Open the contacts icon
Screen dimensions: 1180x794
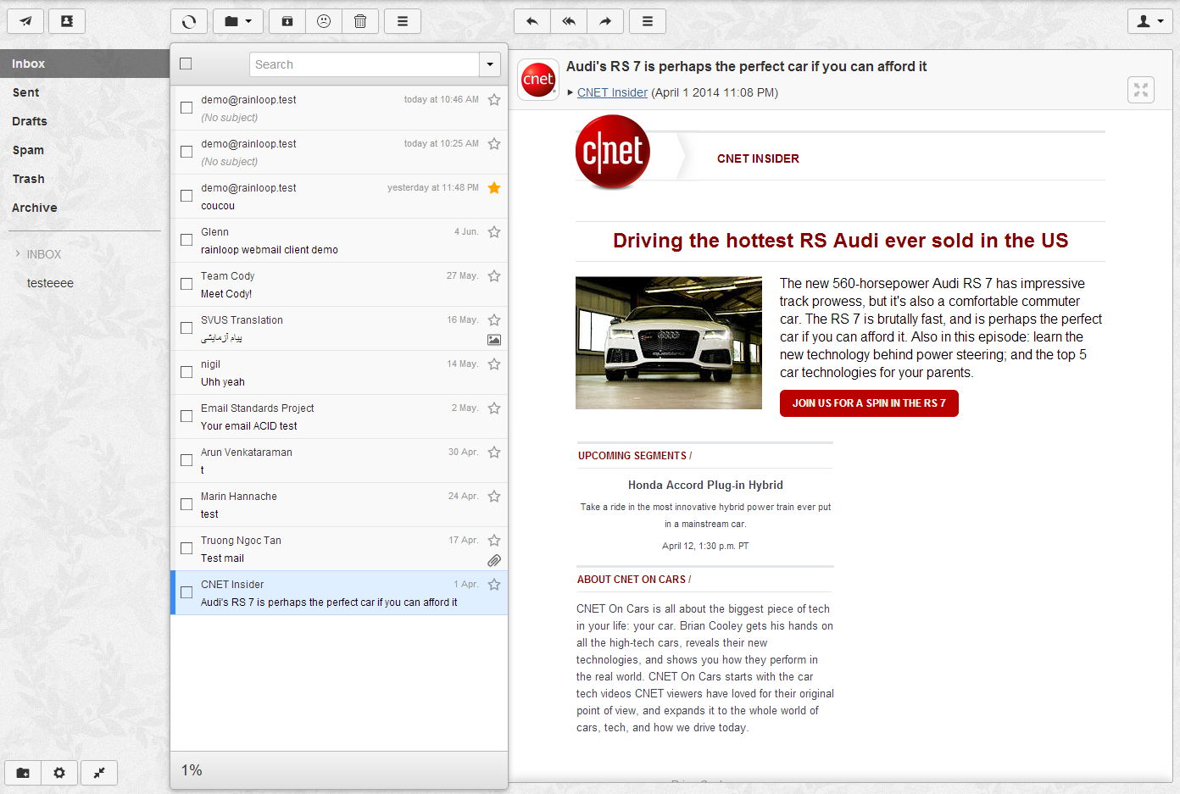click(x=67, y=21)
